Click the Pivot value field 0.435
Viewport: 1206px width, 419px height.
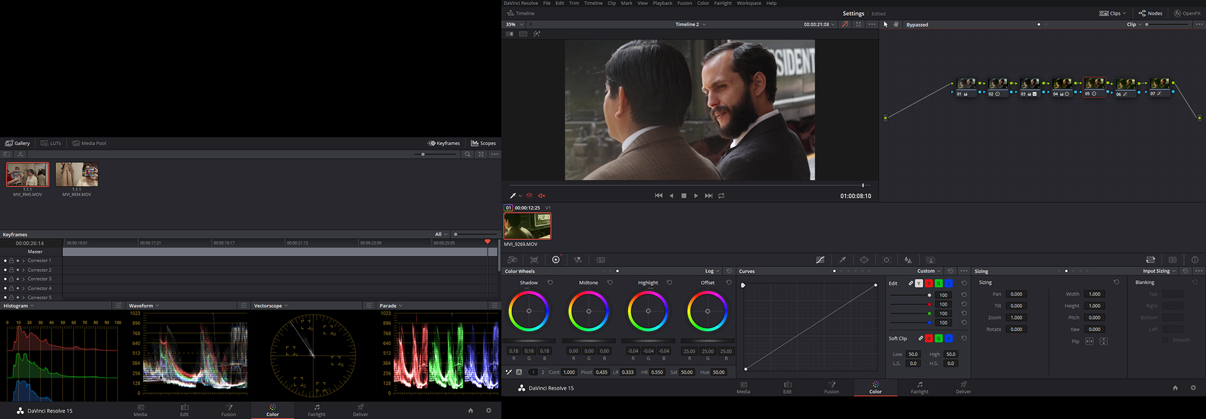[602, 373]
